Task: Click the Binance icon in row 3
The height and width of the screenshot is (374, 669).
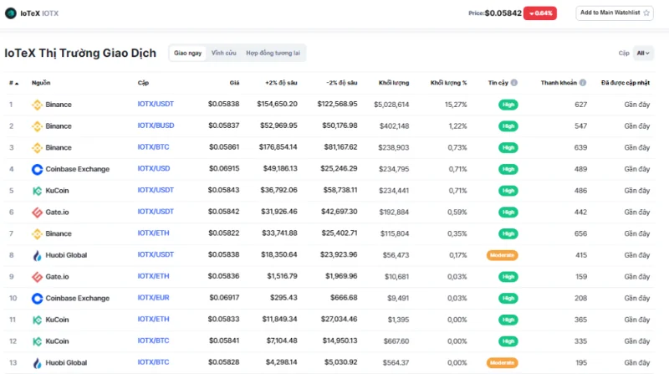Action: pyautogui.click(x=37, y=148)
